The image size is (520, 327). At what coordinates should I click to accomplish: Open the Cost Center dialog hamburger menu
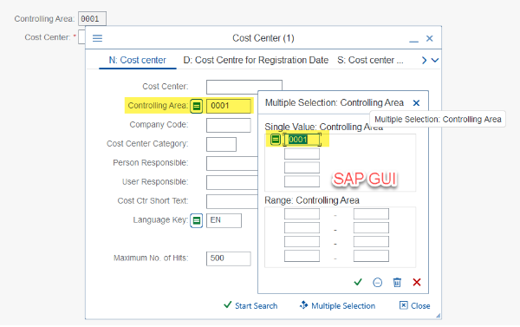pyautogui.click(x=97, y=38)
